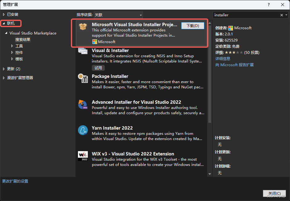Click the results list scroll down arrow

[x=210, y=174]
